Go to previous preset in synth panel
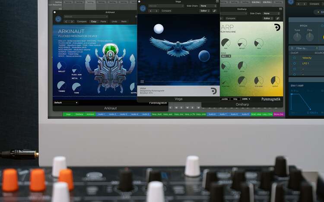Screen dimensions: 324x202 (x=299, y=4)
